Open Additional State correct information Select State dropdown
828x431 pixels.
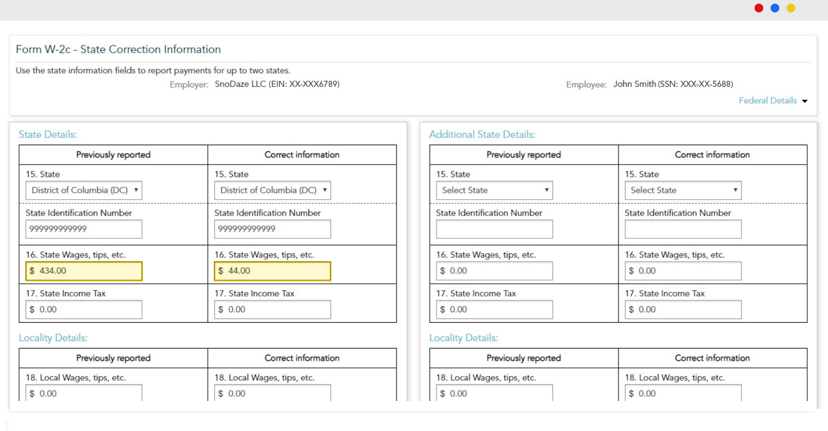(x=683, y=190)
